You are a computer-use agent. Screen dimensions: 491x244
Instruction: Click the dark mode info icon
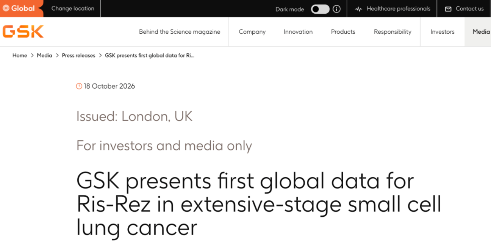[x=336, y=9]
